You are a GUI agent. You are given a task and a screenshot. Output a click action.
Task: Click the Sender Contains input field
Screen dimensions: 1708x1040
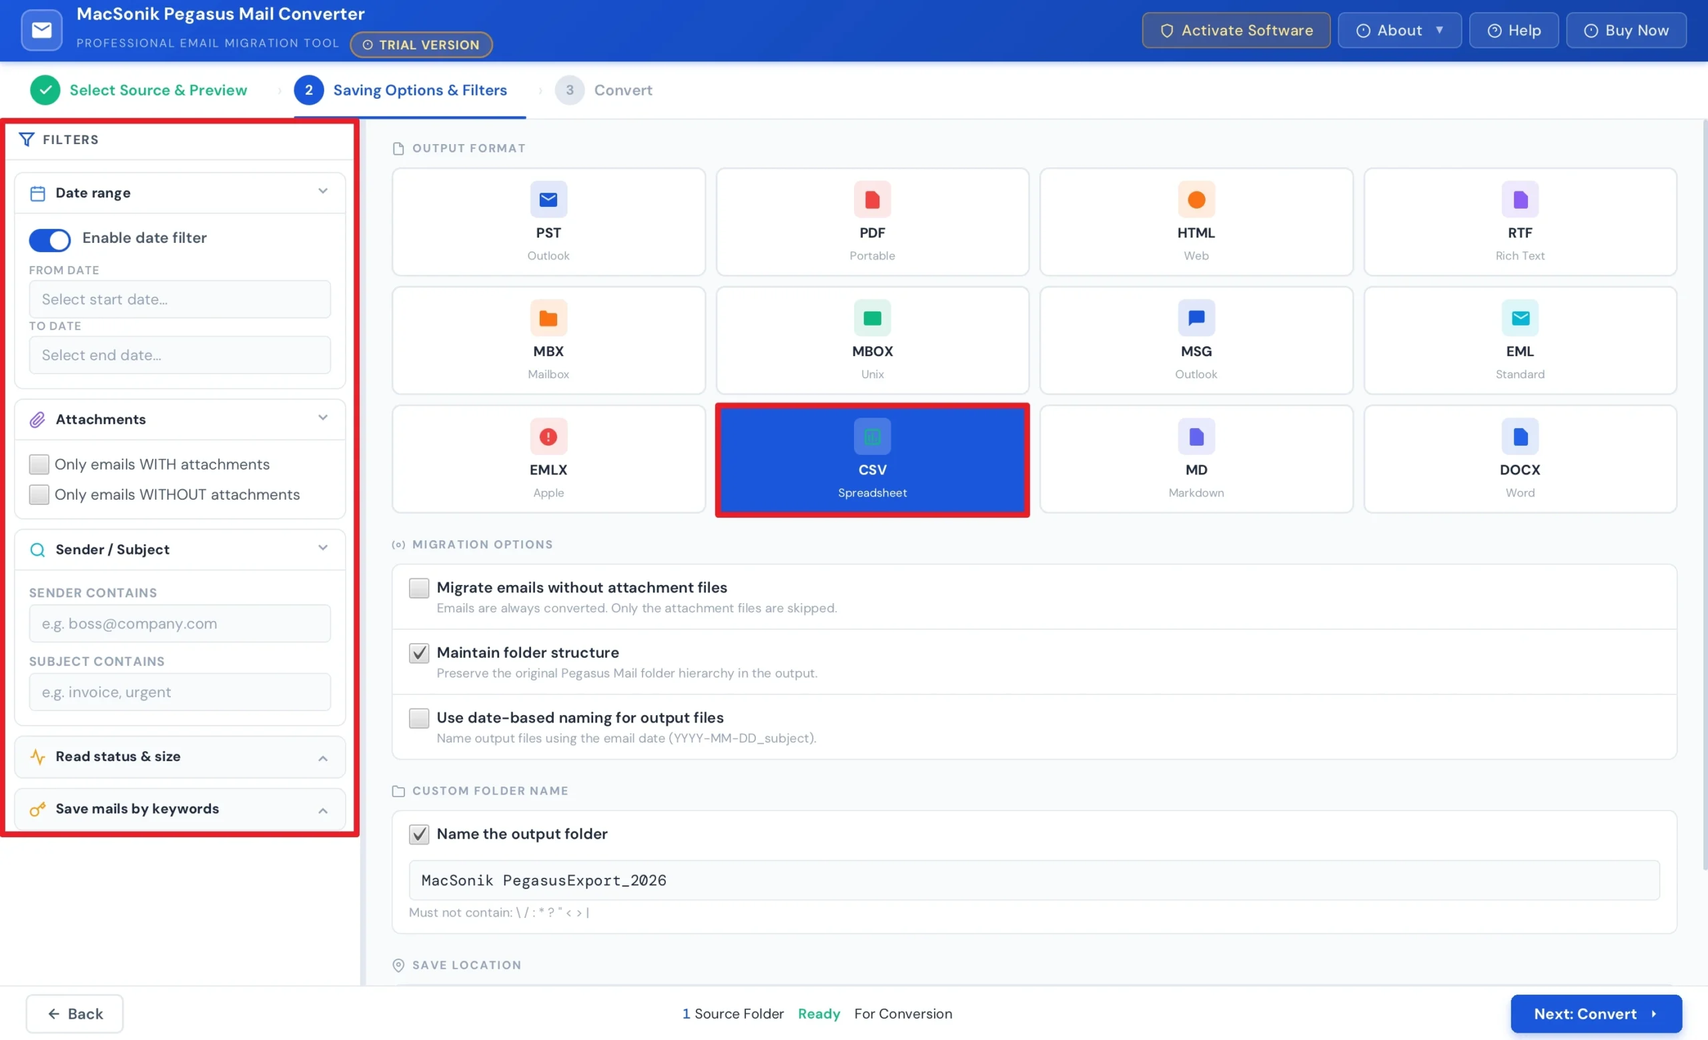tap(179, 624)
